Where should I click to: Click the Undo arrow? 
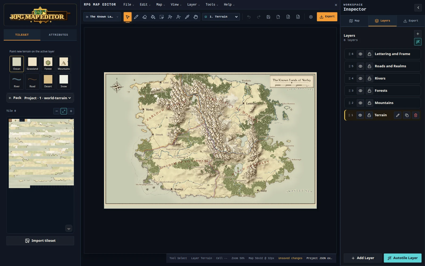point(249,17)
